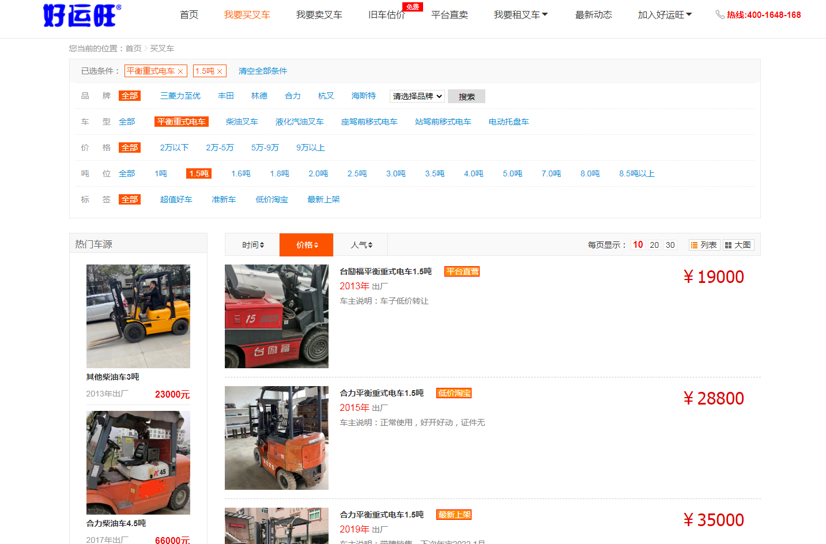Select 座驾前移式电车 type filter

(x=369, y=122)
